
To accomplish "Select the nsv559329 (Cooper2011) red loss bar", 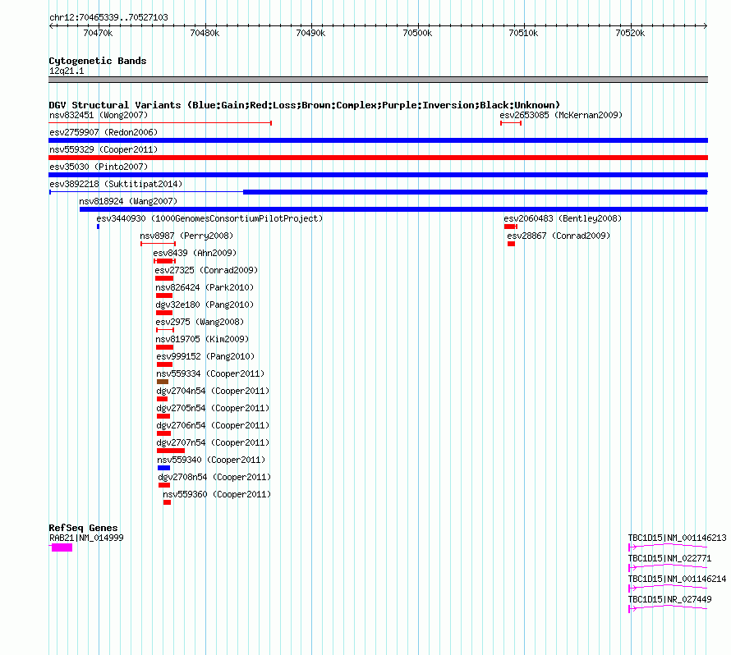I will click(x=378, y=158).
